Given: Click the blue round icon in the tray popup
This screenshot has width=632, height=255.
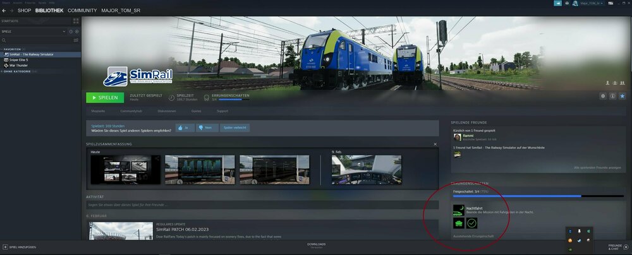Looking at the screenshot, I should coord(570,231).
